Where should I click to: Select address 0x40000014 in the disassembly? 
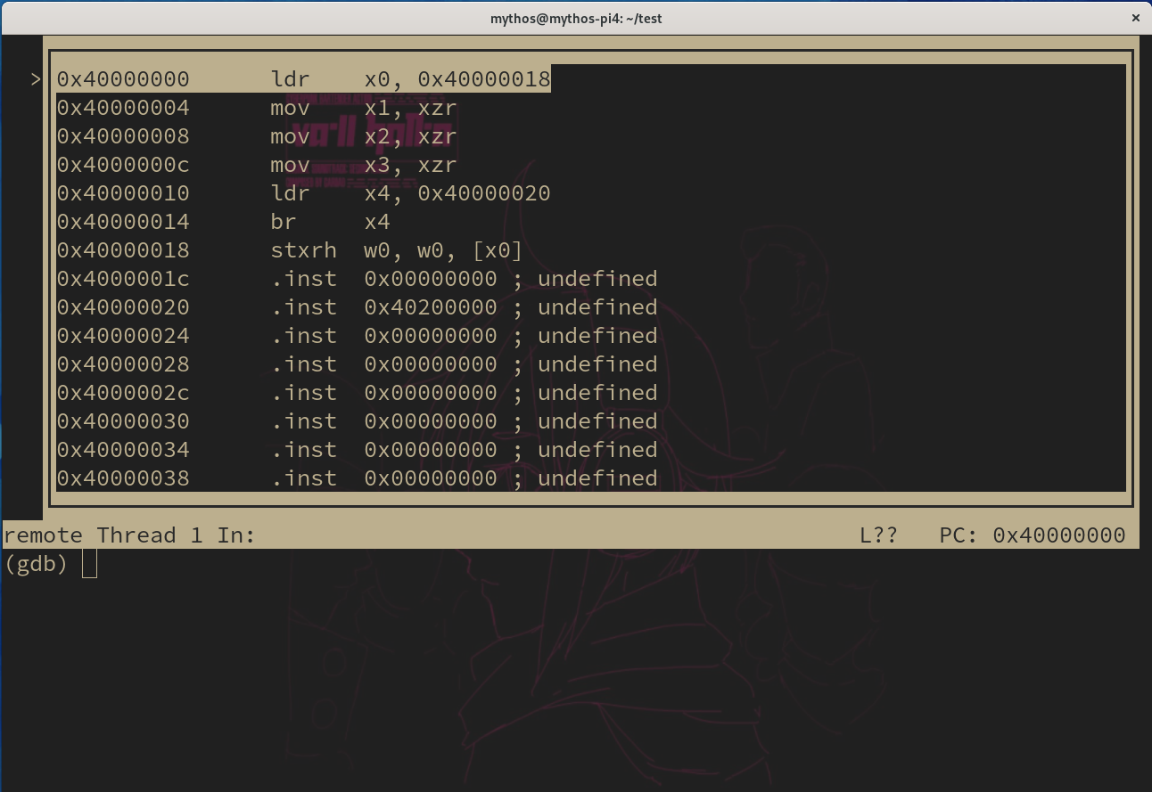[123, 222]
